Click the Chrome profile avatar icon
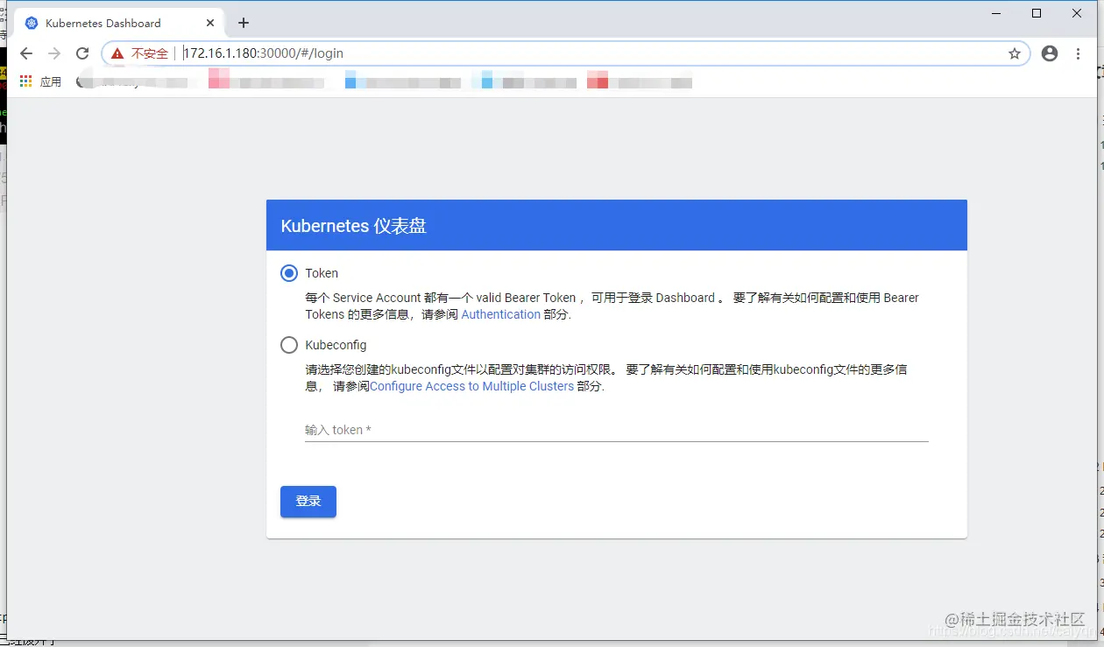This screenshot has width=1104, height=647. [1049, 53]
